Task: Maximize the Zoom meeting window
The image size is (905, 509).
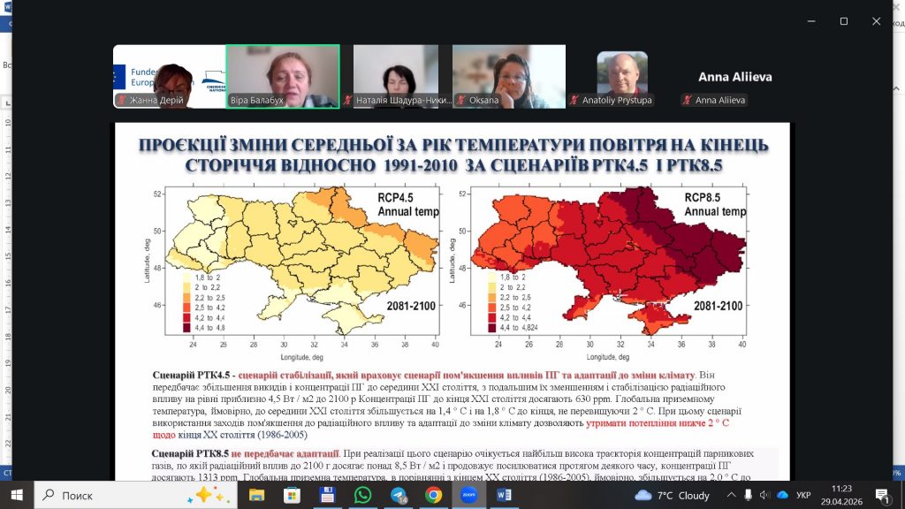Action: (x=843, y=20)
